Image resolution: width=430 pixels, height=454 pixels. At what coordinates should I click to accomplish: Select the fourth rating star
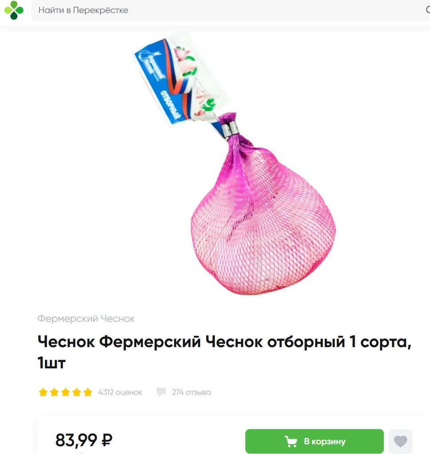(x=76, y=392)
